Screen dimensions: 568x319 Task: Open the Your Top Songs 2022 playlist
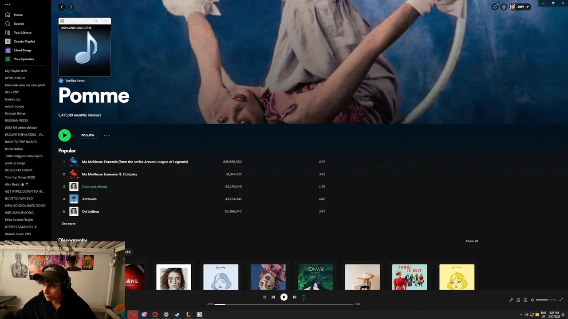click(x=20, y=177)
